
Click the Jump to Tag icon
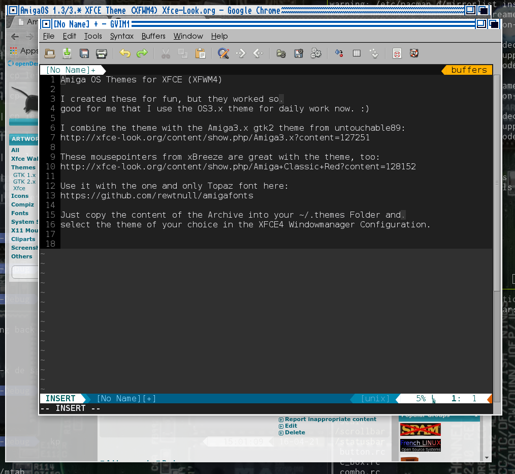point(374,53)
